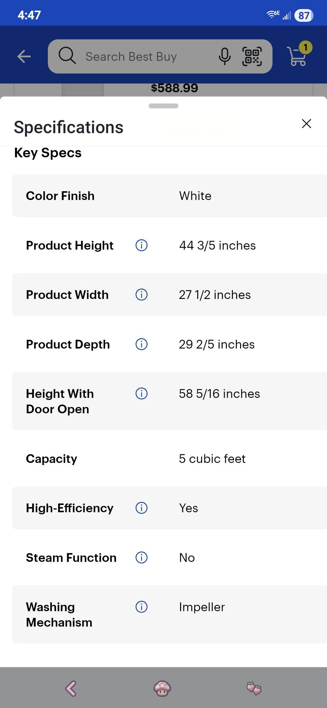Show info for Washing Mechanism
This screenshot has width=327, height=708.
tap(141, 607)
